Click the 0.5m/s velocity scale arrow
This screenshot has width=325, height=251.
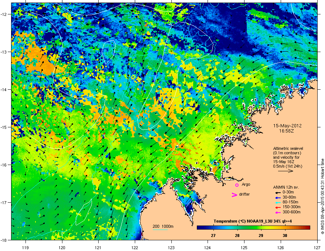pyautogui.click(x=285, y=171)
